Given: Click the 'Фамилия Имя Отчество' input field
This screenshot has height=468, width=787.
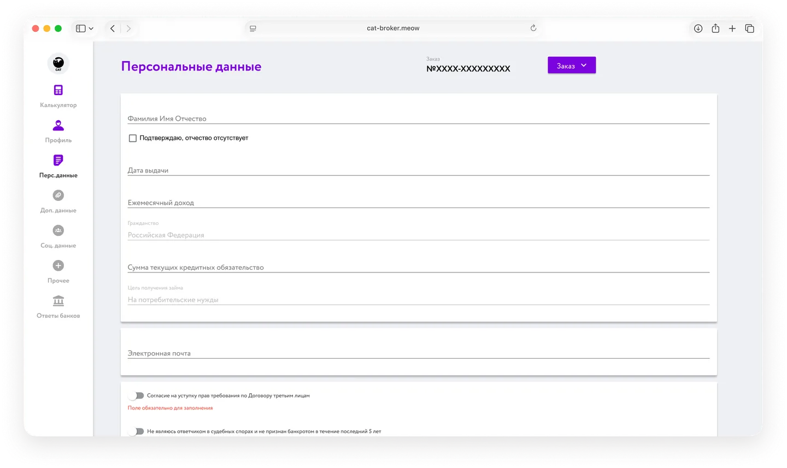Looking at the screenshot, I should (x=418, y=118).
